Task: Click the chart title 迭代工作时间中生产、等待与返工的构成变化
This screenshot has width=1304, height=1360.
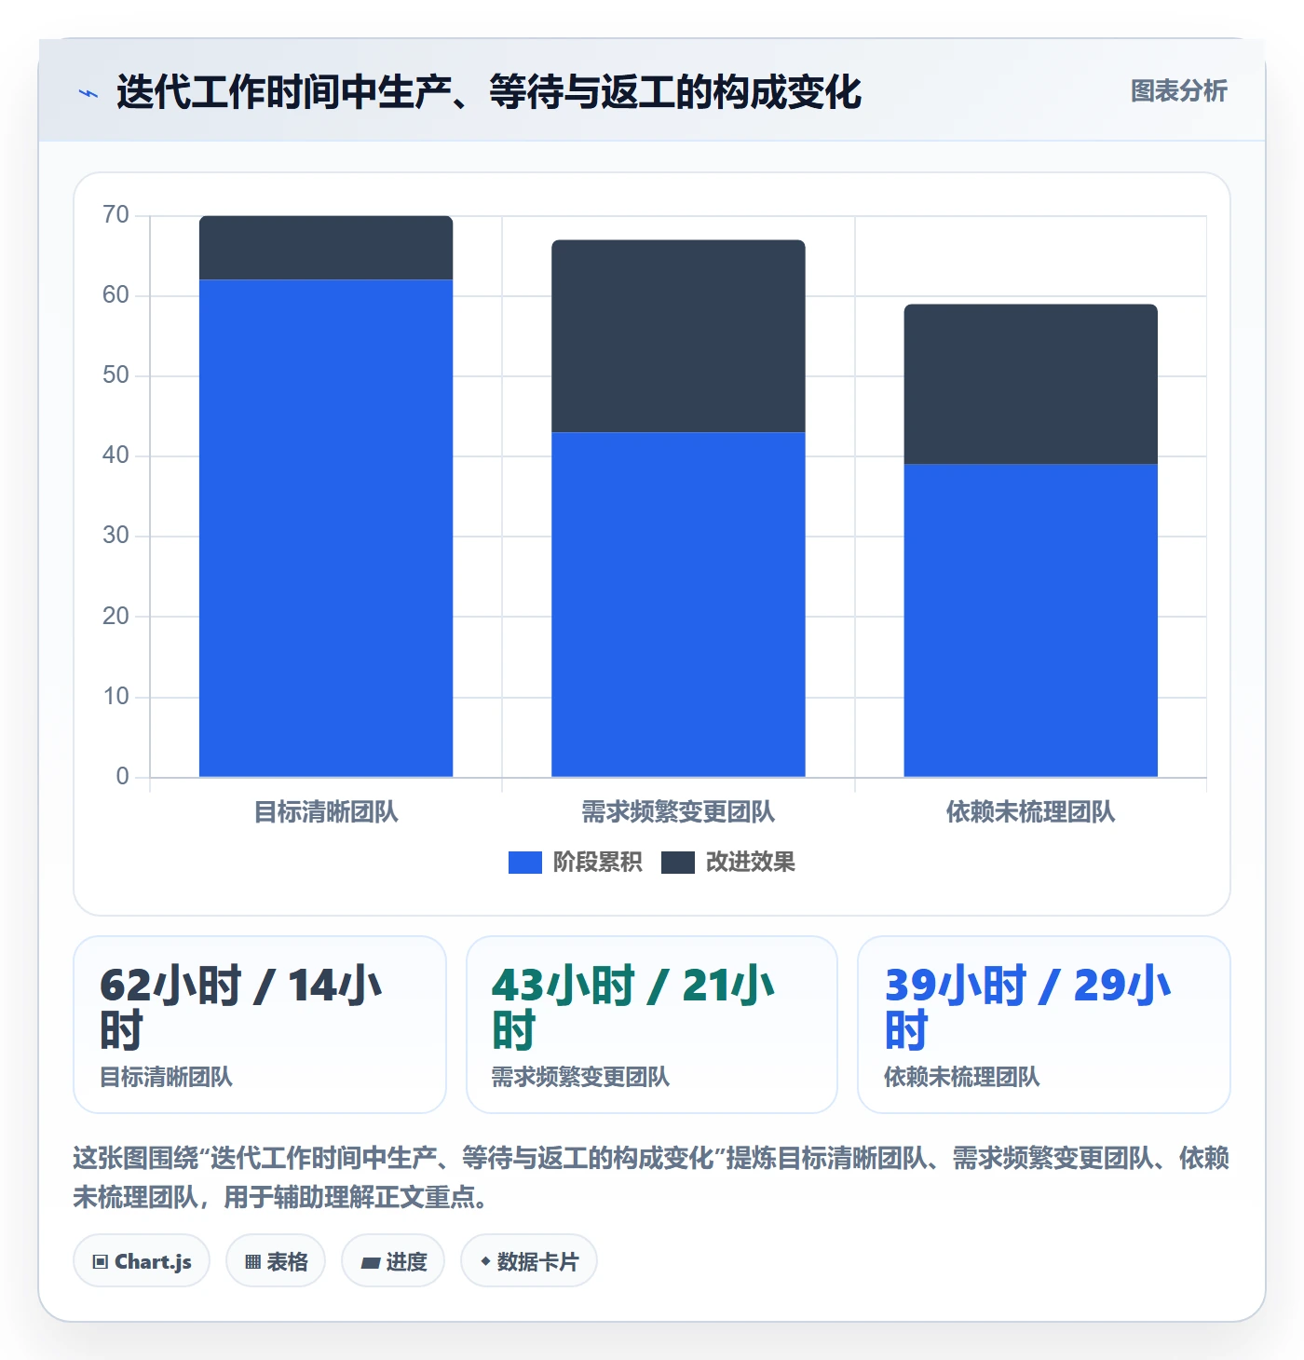Action: tap(489, 92)
